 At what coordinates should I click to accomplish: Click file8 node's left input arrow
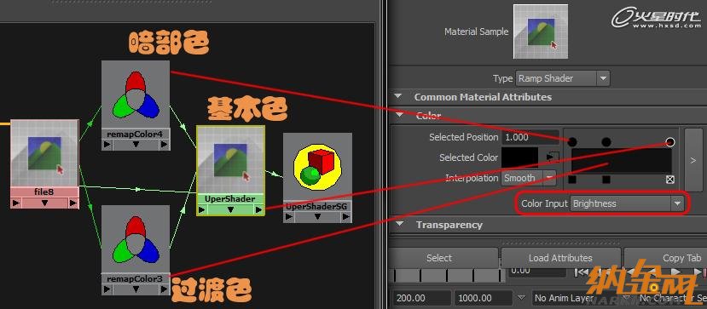[16, 203]
